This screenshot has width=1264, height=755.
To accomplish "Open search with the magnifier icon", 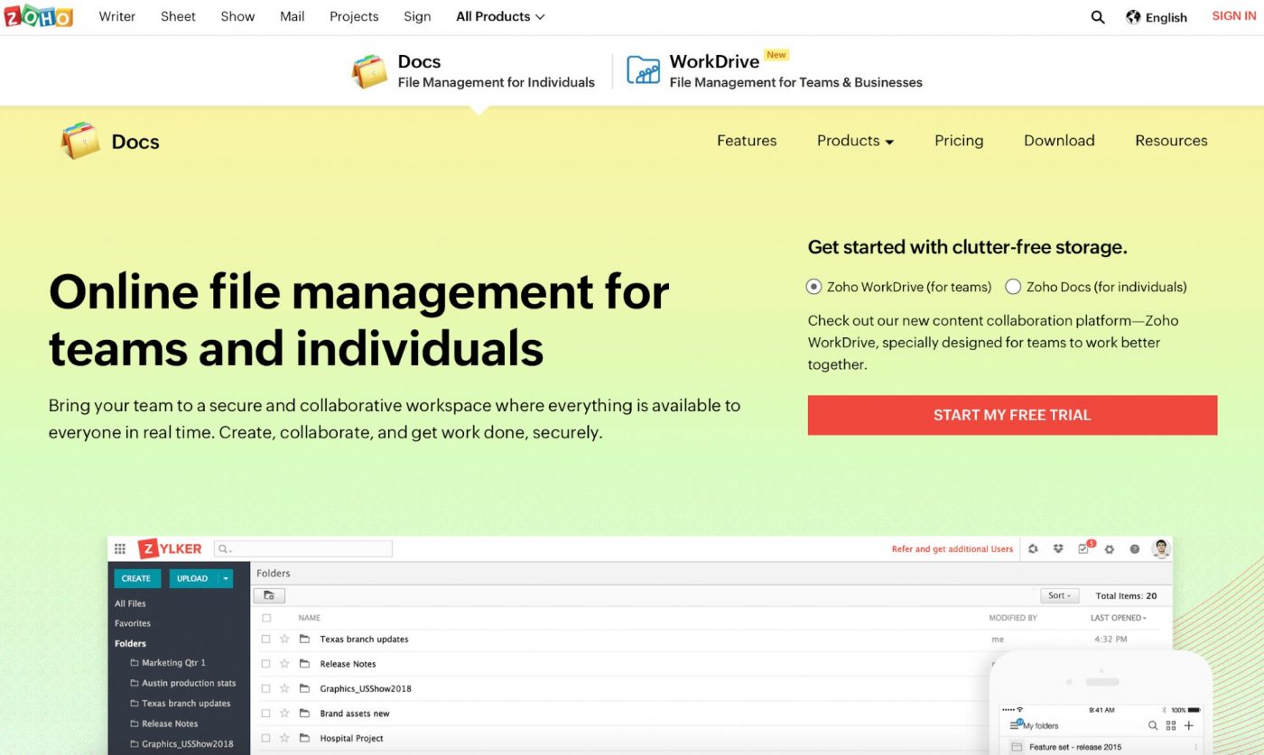I will 1098,17.
